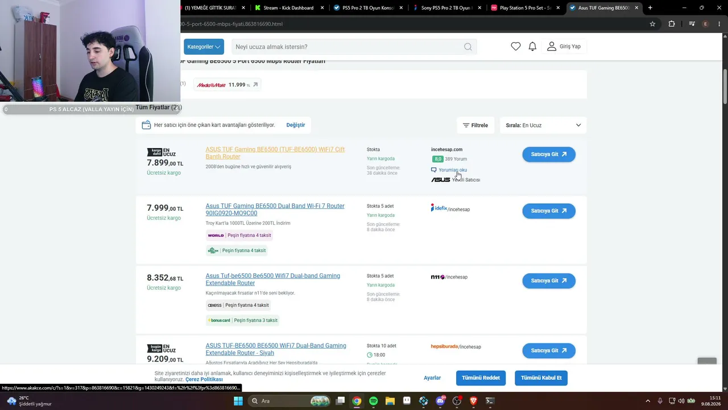Image resolution: width=728 pixels, height=410 pixels.
Task: Click the idefix store logo
Action: point(439,208)
